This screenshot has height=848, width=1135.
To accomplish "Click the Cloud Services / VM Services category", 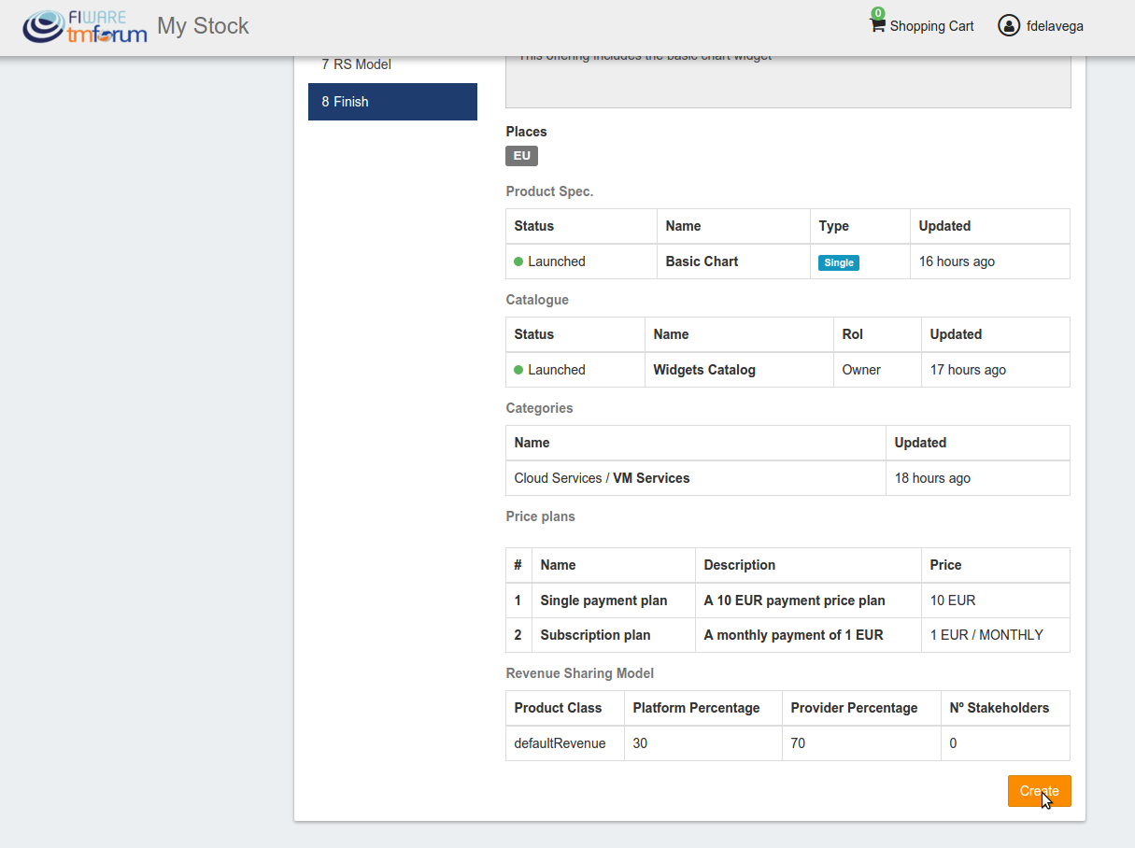I will 602,478.
